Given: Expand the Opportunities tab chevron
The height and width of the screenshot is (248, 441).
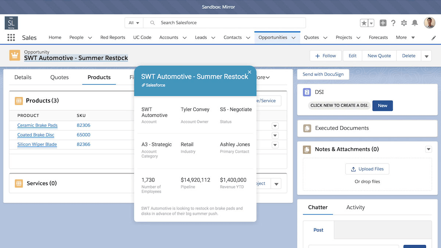Looking at the screenshot, I should coord(294,37).
